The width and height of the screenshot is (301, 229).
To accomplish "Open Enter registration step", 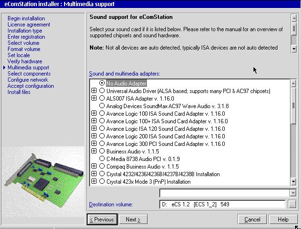I will point(26,37).
